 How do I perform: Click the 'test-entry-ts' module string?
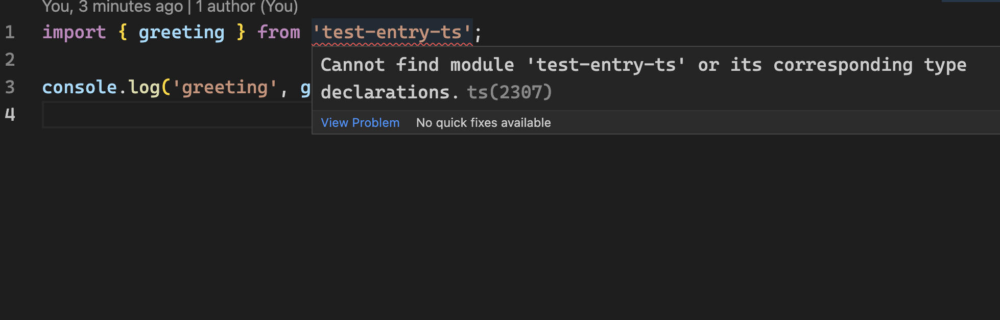[x=392, y=32]
